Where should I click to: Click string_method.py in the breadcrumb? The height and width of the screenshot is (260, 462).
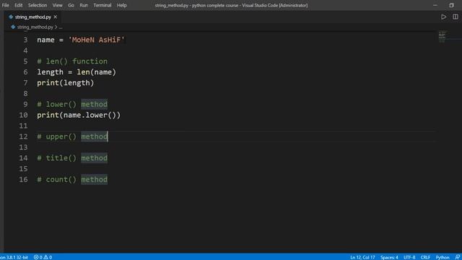click(35, 27)
